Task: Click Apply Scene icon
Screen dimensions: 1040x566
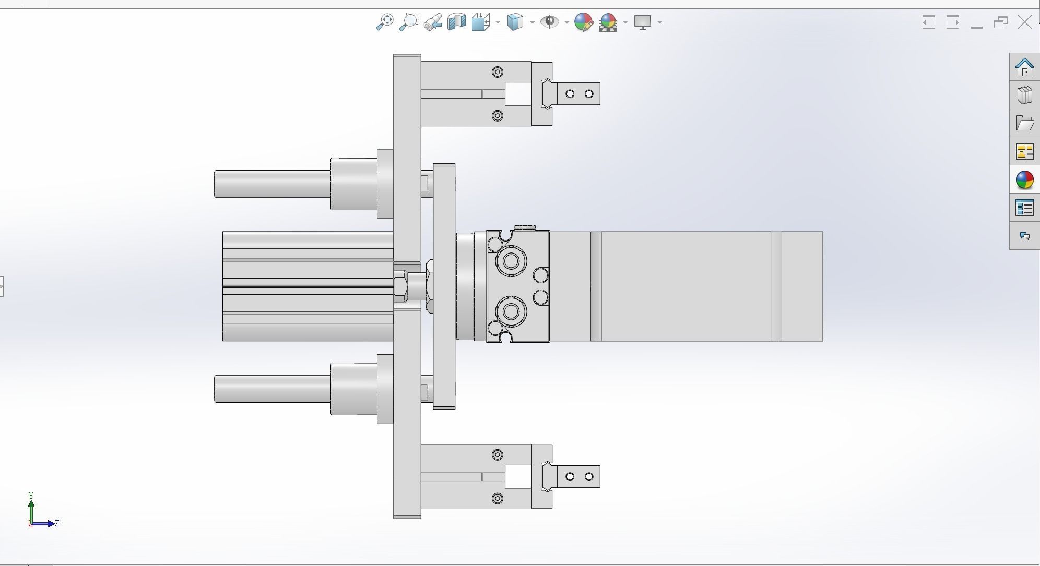Action: click(608, 22)
